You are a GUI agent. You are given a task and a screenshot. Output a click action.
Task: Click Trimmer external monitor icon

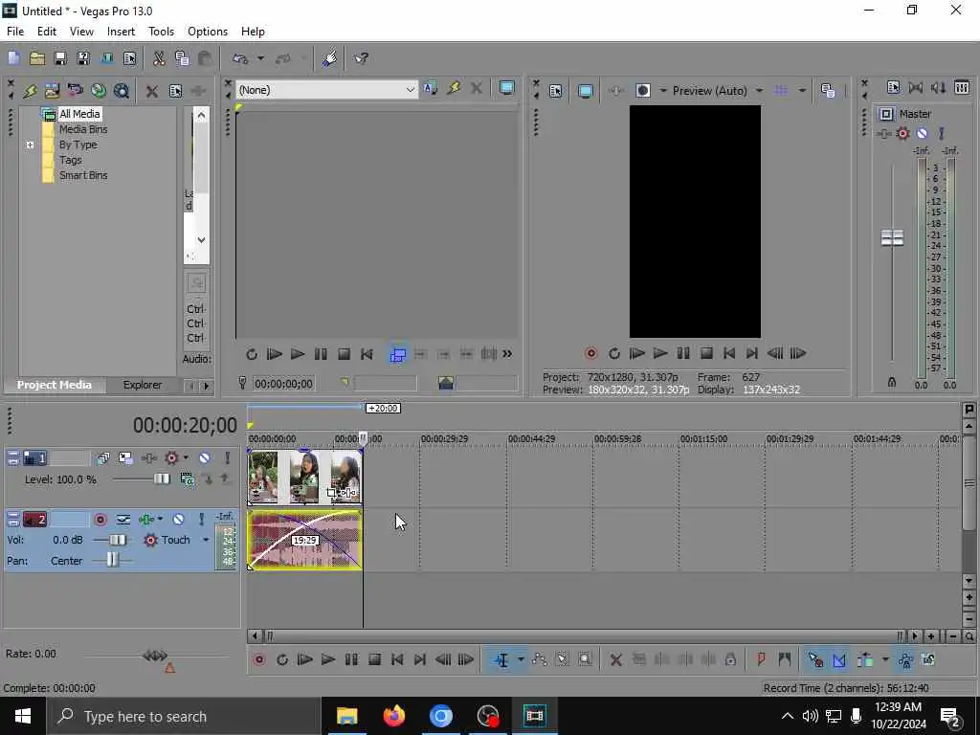(x=507, y=89)
